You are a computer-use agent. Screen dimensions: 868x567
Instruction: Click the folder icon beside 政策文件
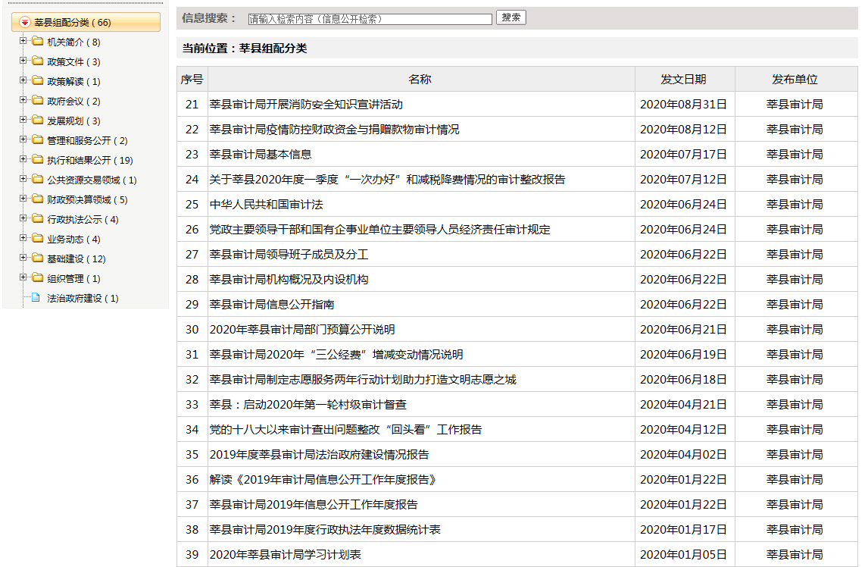[x=38, y=61]
